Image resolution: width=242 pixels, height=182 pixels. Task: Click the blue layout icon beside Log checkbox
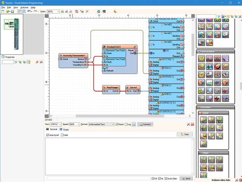click(134, 124)
